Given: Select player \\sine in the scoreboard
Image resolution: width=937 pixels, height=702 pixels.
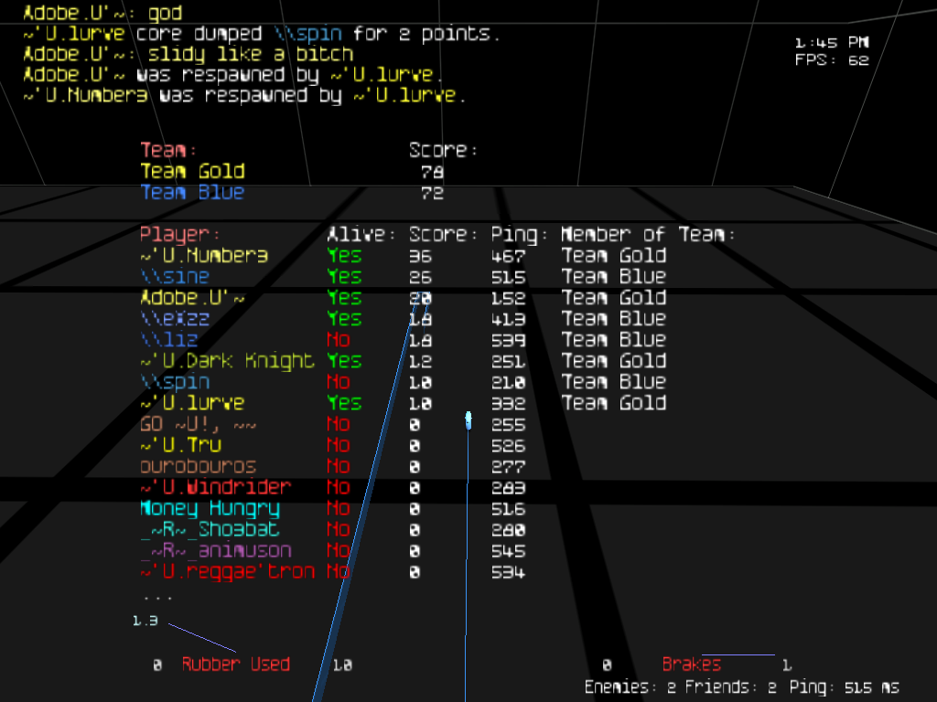Looking at the screenshot, I should coord(175,277).
